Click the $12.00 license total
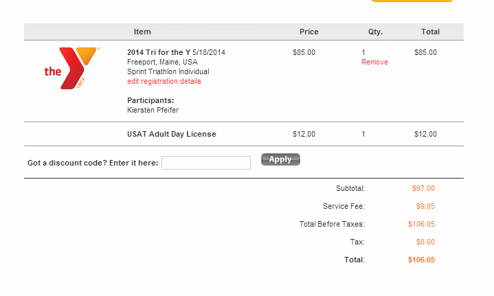This screenshot has height=296, width=494. 425,134
